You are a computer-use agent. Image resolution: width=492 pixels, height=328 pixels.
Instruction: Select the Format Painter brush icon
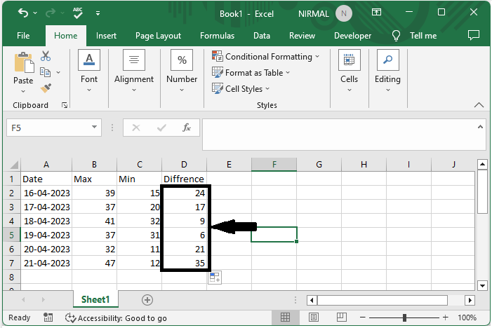point(46,88)
